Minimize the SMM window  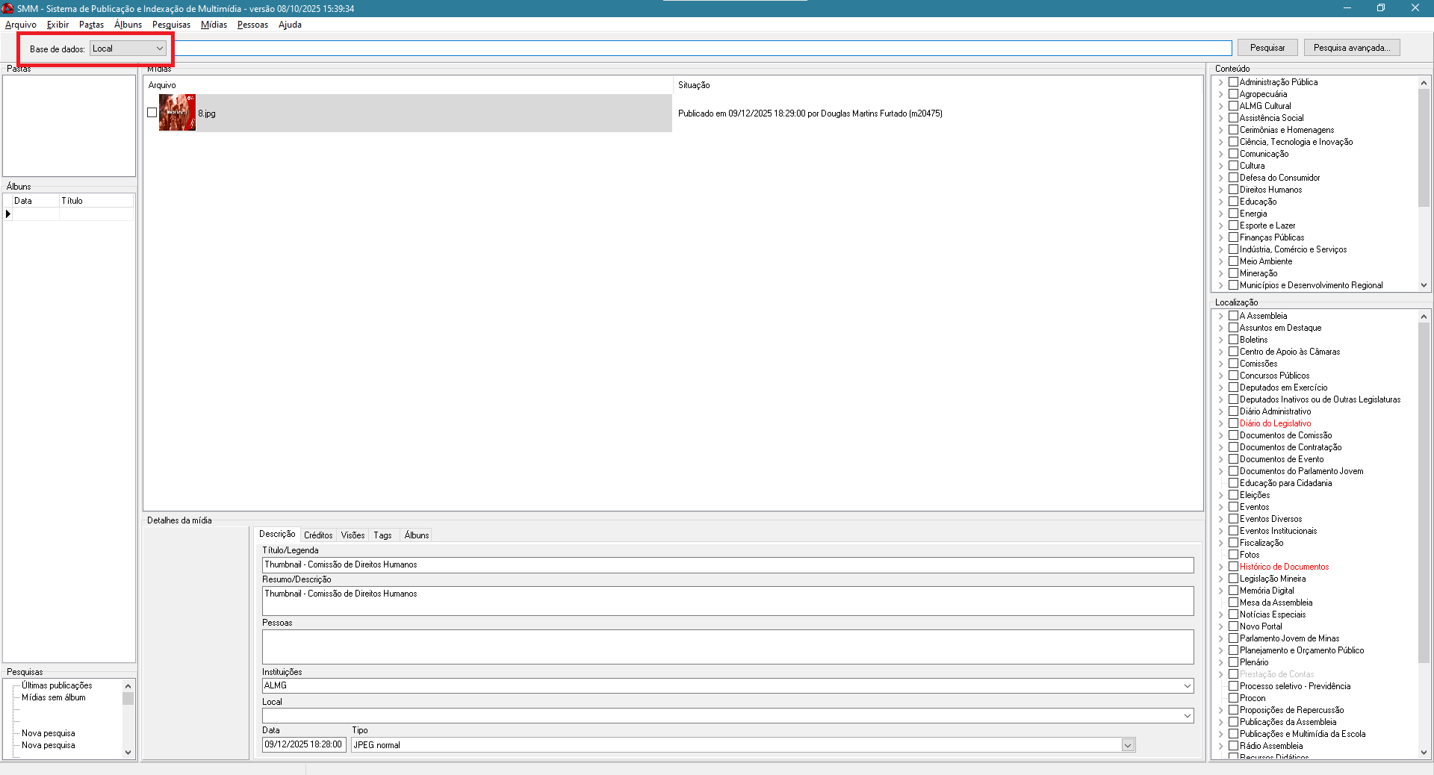click(x=1347, y=8)
